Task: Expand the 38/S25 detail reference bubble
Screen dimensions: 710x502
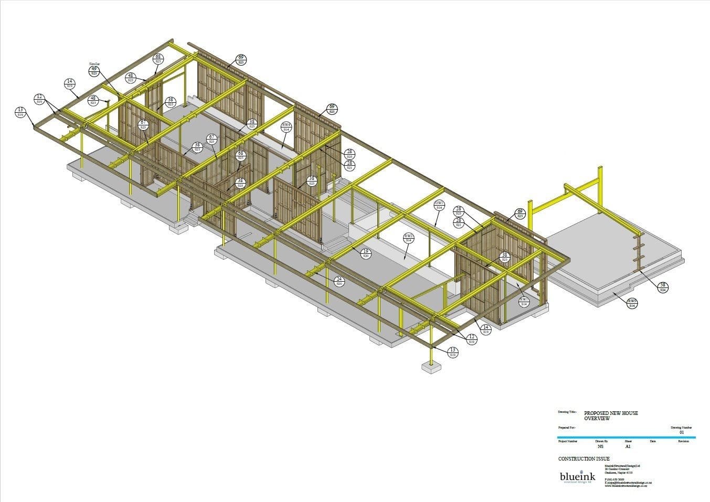Action: click(171, 101)
